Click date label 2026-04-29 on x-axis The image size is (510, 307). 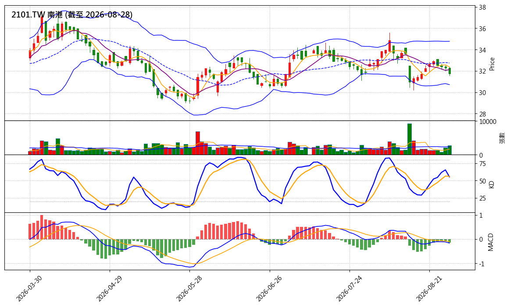[x=108, y=289]
